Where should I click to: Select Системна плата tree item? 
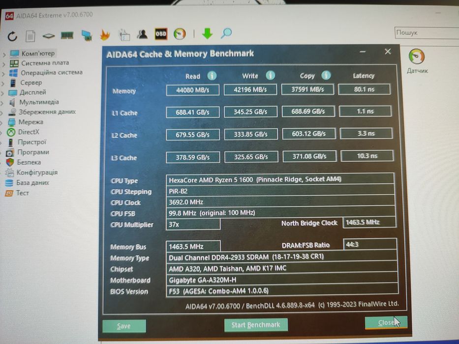pos(45,63)
